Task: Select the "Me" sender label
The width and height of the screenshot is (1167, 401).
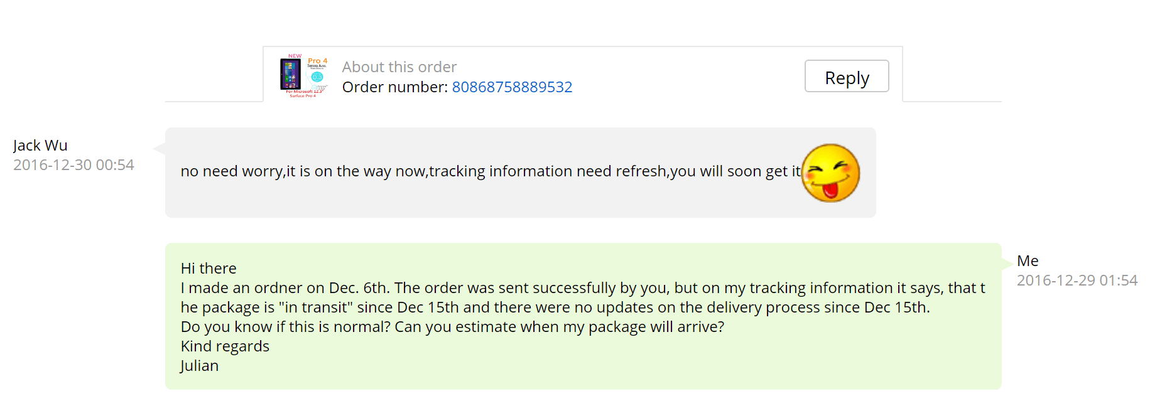Action: tap(1028, 261)
